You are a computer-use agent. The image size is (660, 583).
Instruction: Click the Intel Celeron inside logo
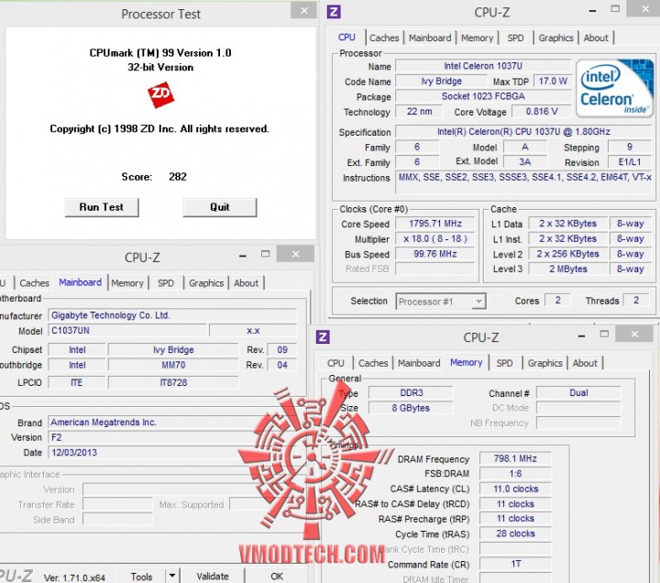tap(614, 88)
